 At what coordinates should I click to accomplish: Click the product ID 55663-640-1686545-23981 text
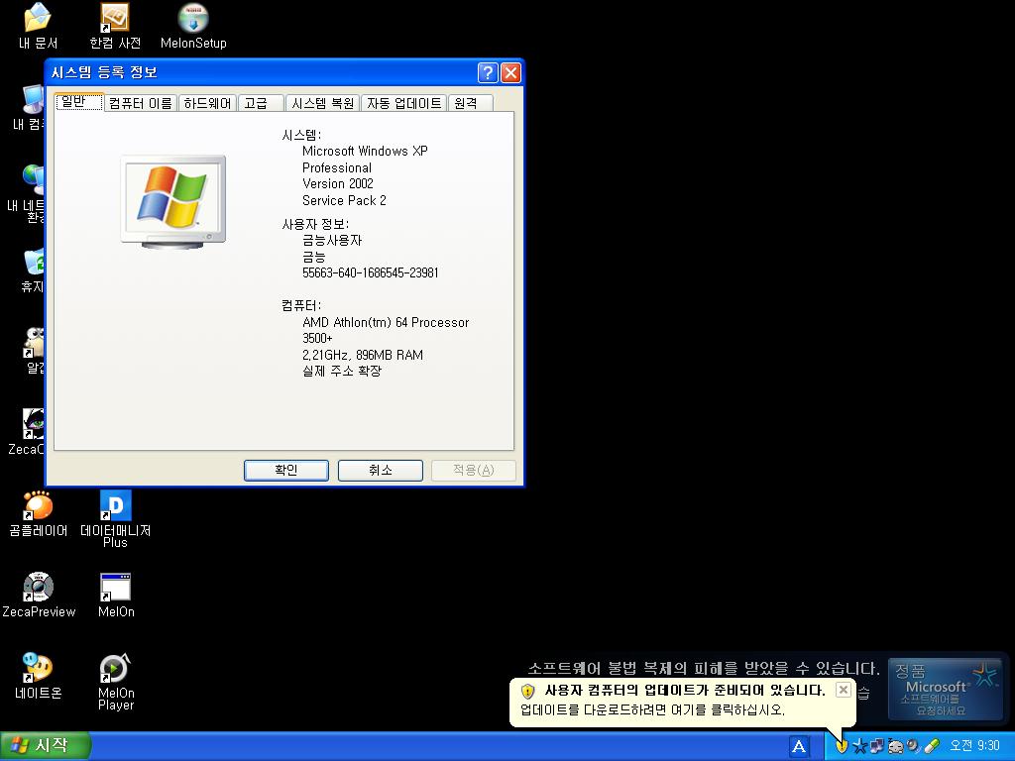[371, 272]
